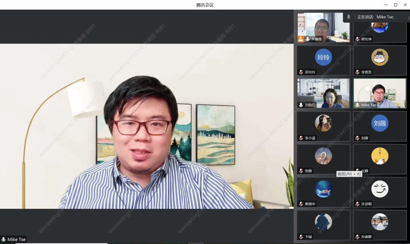Click the muted mic icon next to 许译桐

(x=357, y=204)
